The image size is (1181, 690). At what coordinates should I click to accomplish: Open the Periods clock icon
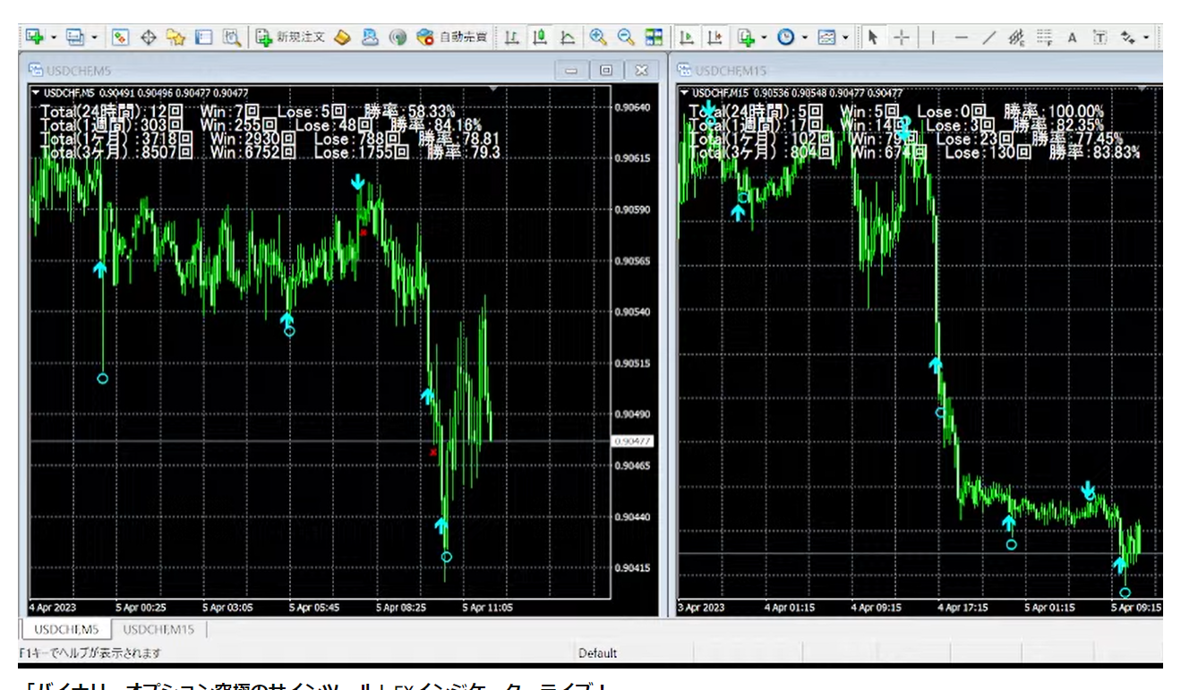[x=786, y=38]
